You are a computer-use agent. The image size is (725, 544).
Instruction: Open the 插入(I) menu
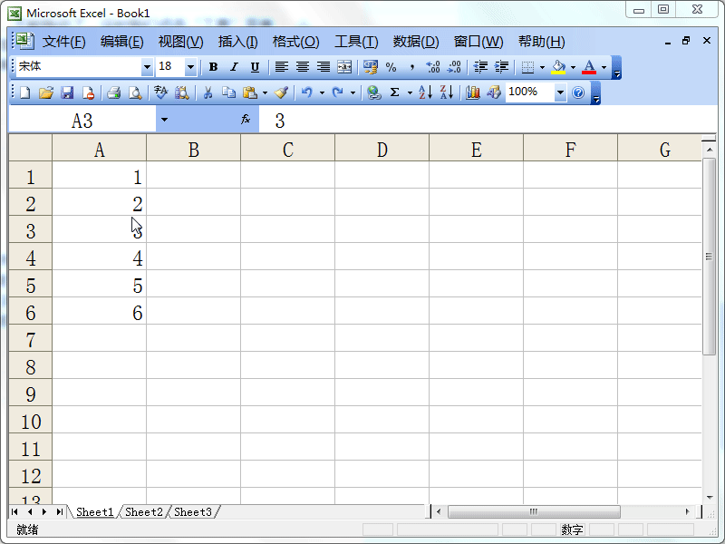point(238,42)
